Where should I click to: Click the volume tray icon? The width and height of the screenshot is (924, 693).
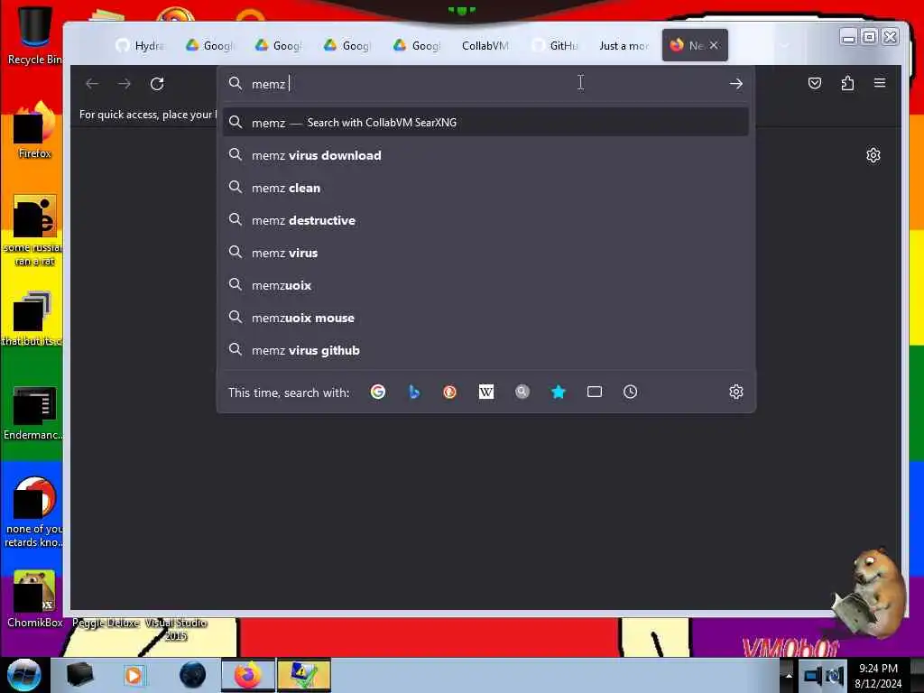pyautogui.click(x=835, y=676)
